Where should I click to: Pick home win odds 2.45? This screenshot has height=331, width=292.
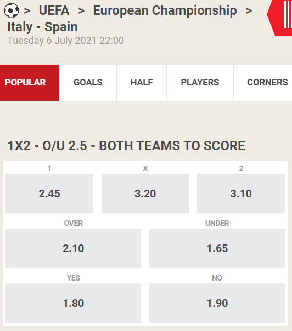point(49,193)
